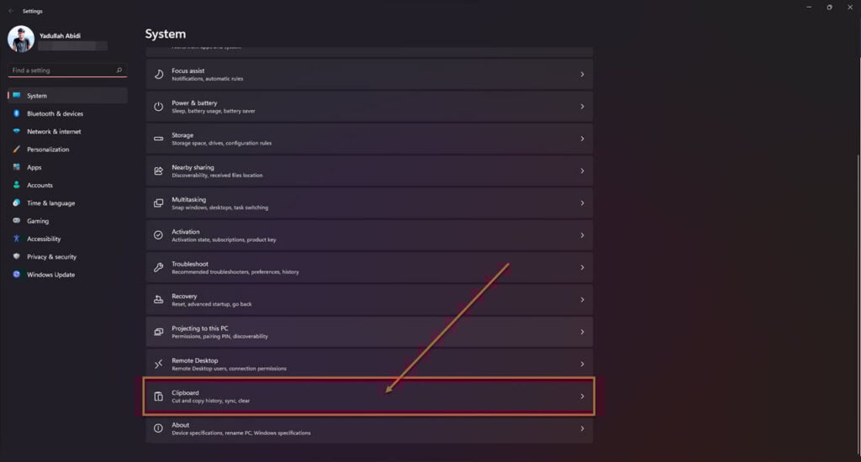This screenshot has width=861, height=462.
Task: Click the Troubleshoot row chevron
Action: [582, 268]
